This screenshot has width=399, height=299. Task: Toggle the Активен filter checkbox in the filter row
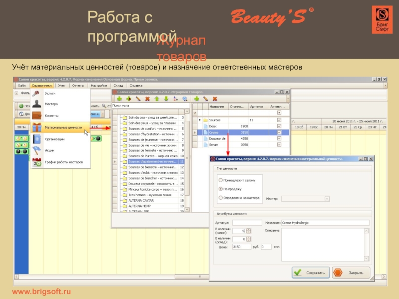tap(279, 113)
